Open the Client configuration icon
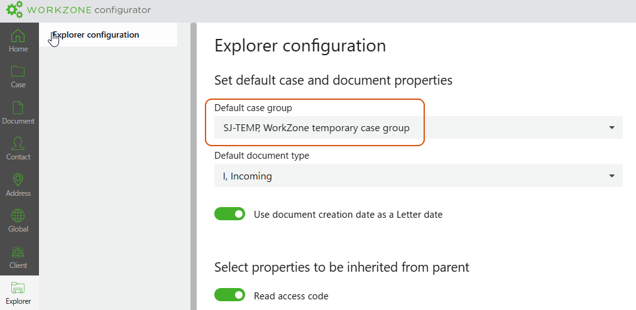Screen dimensions: 636x310 pos(18,252)
